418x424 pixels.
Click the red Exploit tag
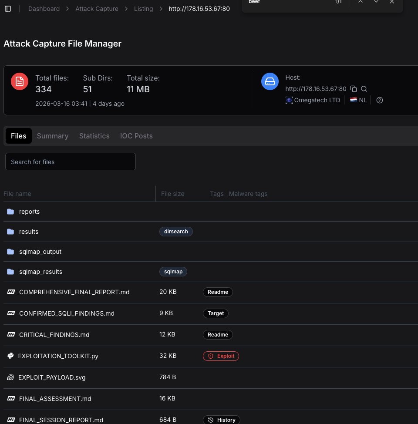(221, 356)
